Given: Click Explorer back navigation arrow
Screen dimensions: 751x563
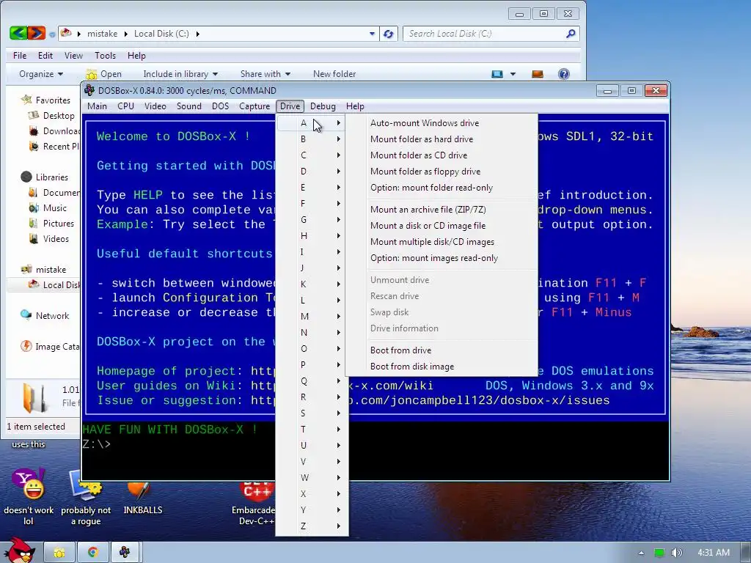Looking at the screenshot, I should [x=18, y=33].
